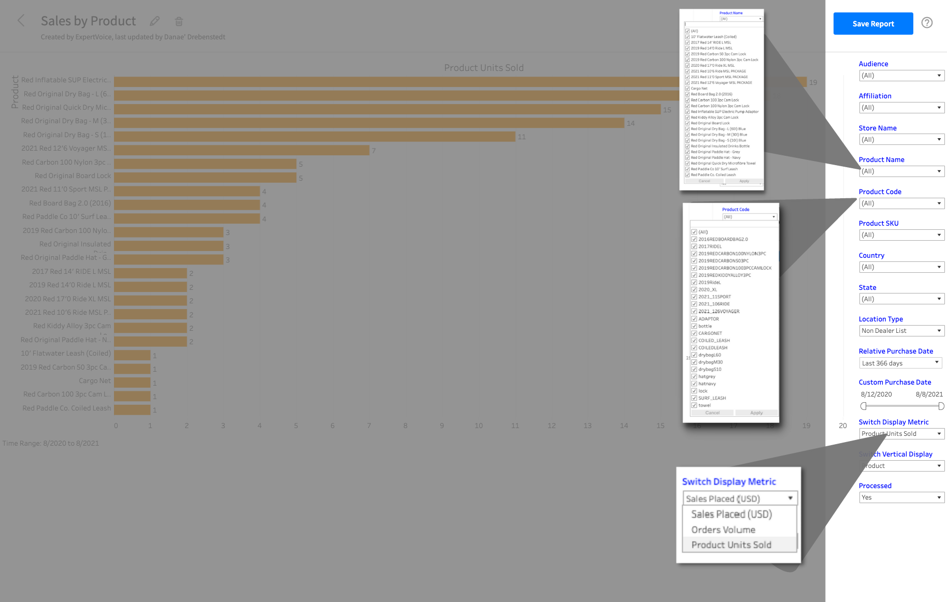
Task: Click Cancel in the Product Name list
Action: click(705, 181)
